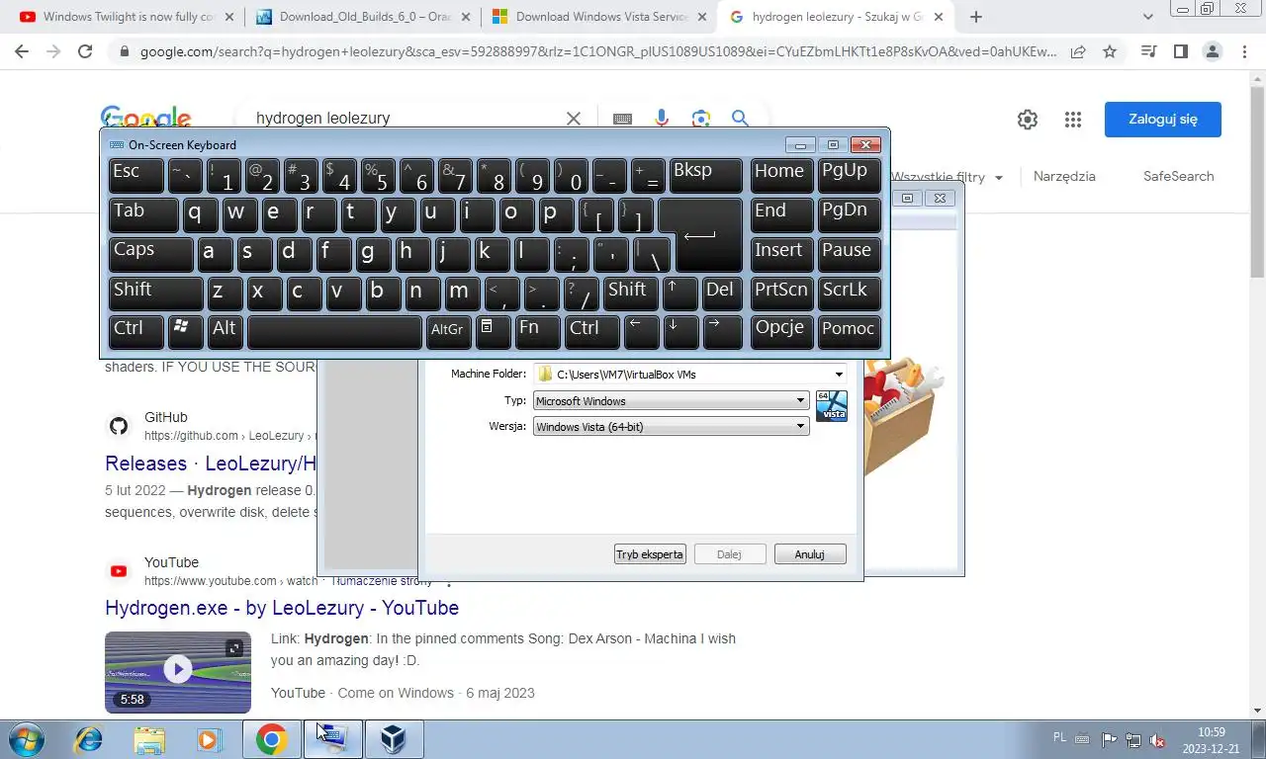Click Anuluj in the VirtualBox wizard
The image size is (1266, 759).
pyautogui.click(x=810, y=554)
